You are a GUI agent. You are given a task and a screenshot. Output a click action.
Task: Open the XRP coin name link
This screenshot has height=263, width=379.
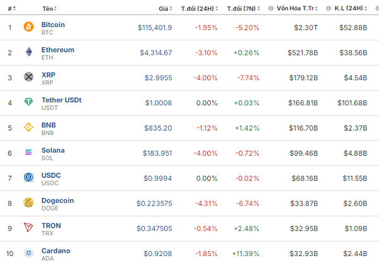[49, 75]
